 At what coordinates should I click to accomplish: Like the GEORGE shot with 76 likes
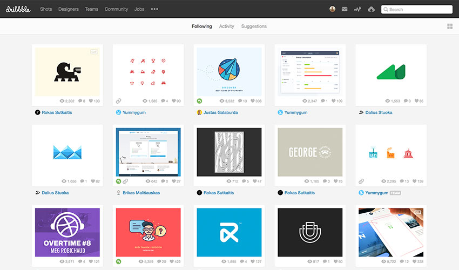(x=338, y=181)
